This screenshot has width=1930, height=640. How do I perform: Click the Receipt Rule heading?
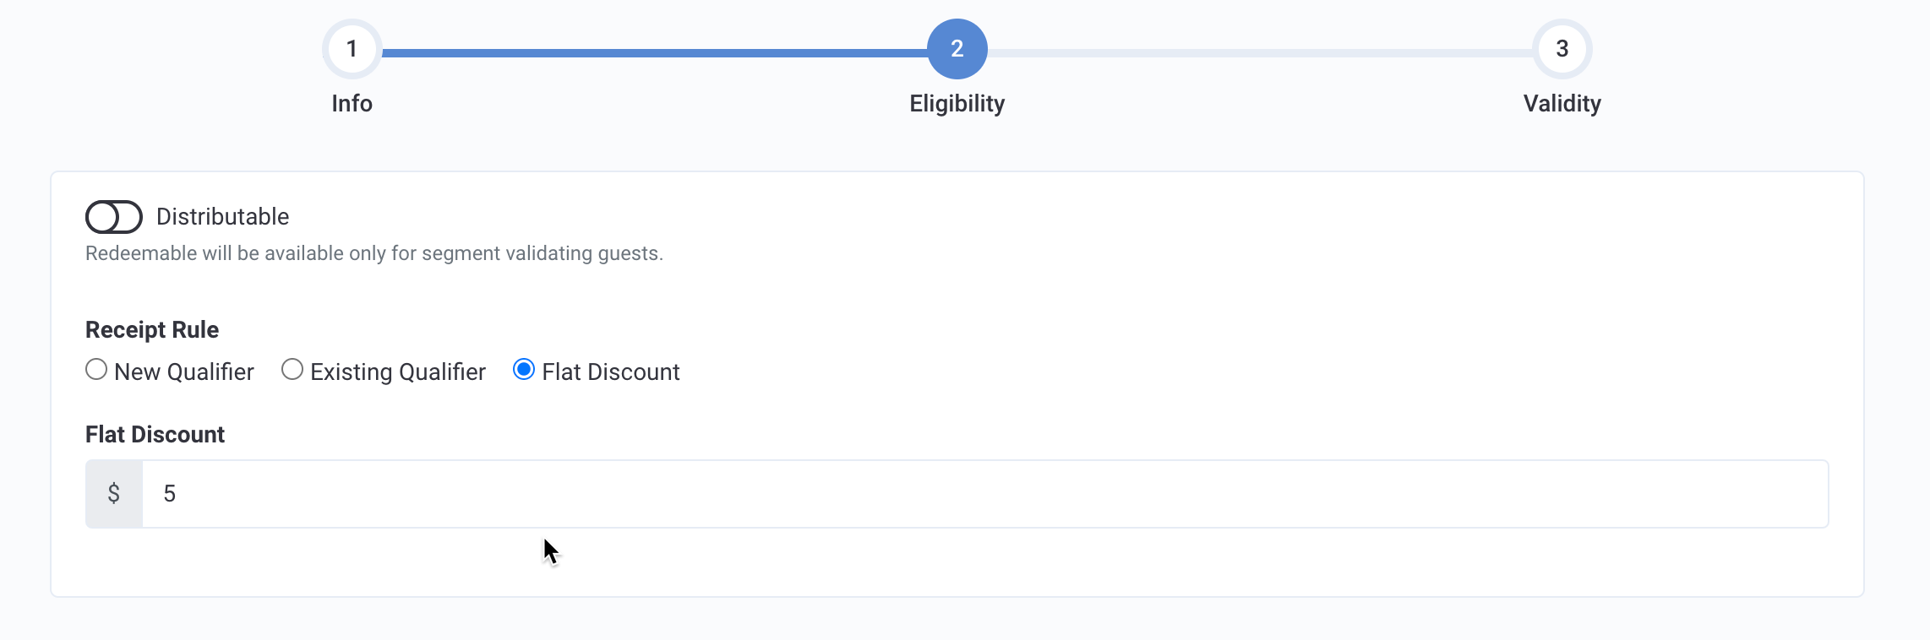point(152,329)
